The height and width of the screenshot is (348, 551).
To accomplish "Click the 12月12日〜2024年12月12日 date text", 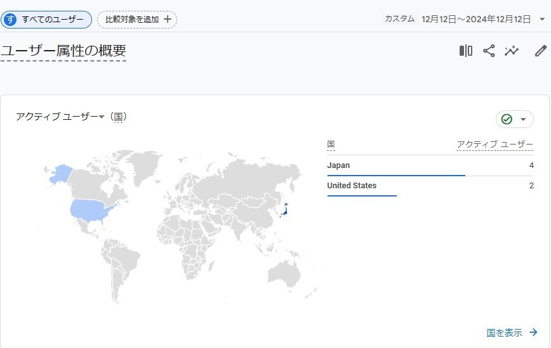I will 476,19.
